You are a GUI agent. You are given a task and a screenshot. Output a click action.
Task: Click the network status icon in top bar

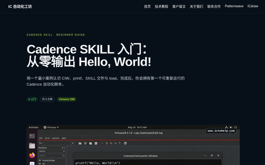pyautogui.click(x=226, y=127)
